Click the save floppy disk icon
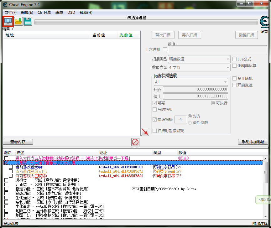271x228 pixels. 28,21
